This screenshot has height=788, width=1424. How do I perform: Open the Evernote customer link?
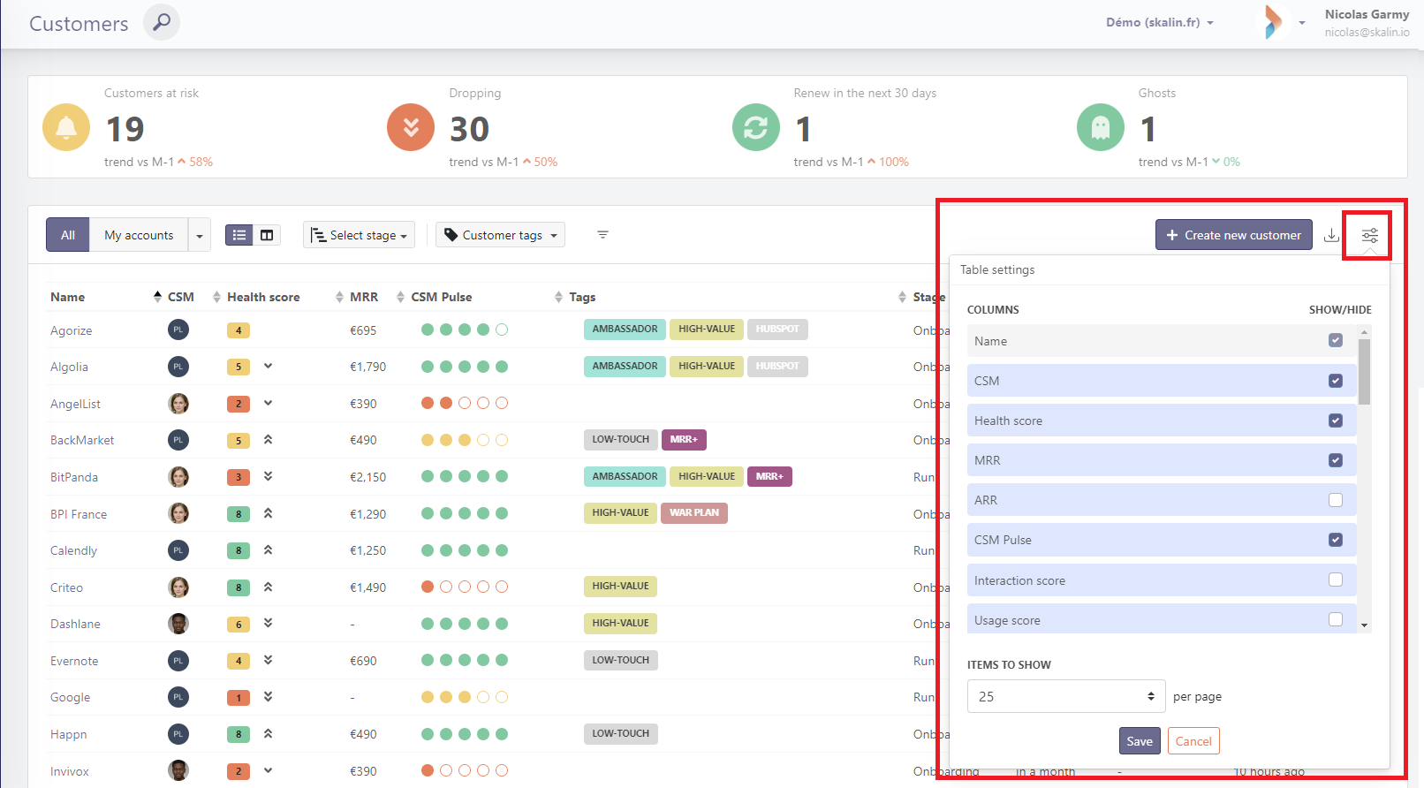74,661
